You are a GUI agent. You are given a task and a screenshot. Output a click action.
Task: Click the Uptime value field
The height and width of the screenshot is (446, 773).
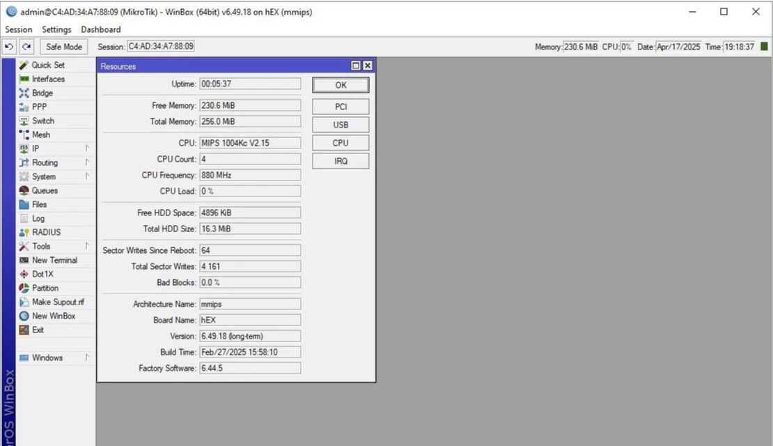click(x=250, y=84)
